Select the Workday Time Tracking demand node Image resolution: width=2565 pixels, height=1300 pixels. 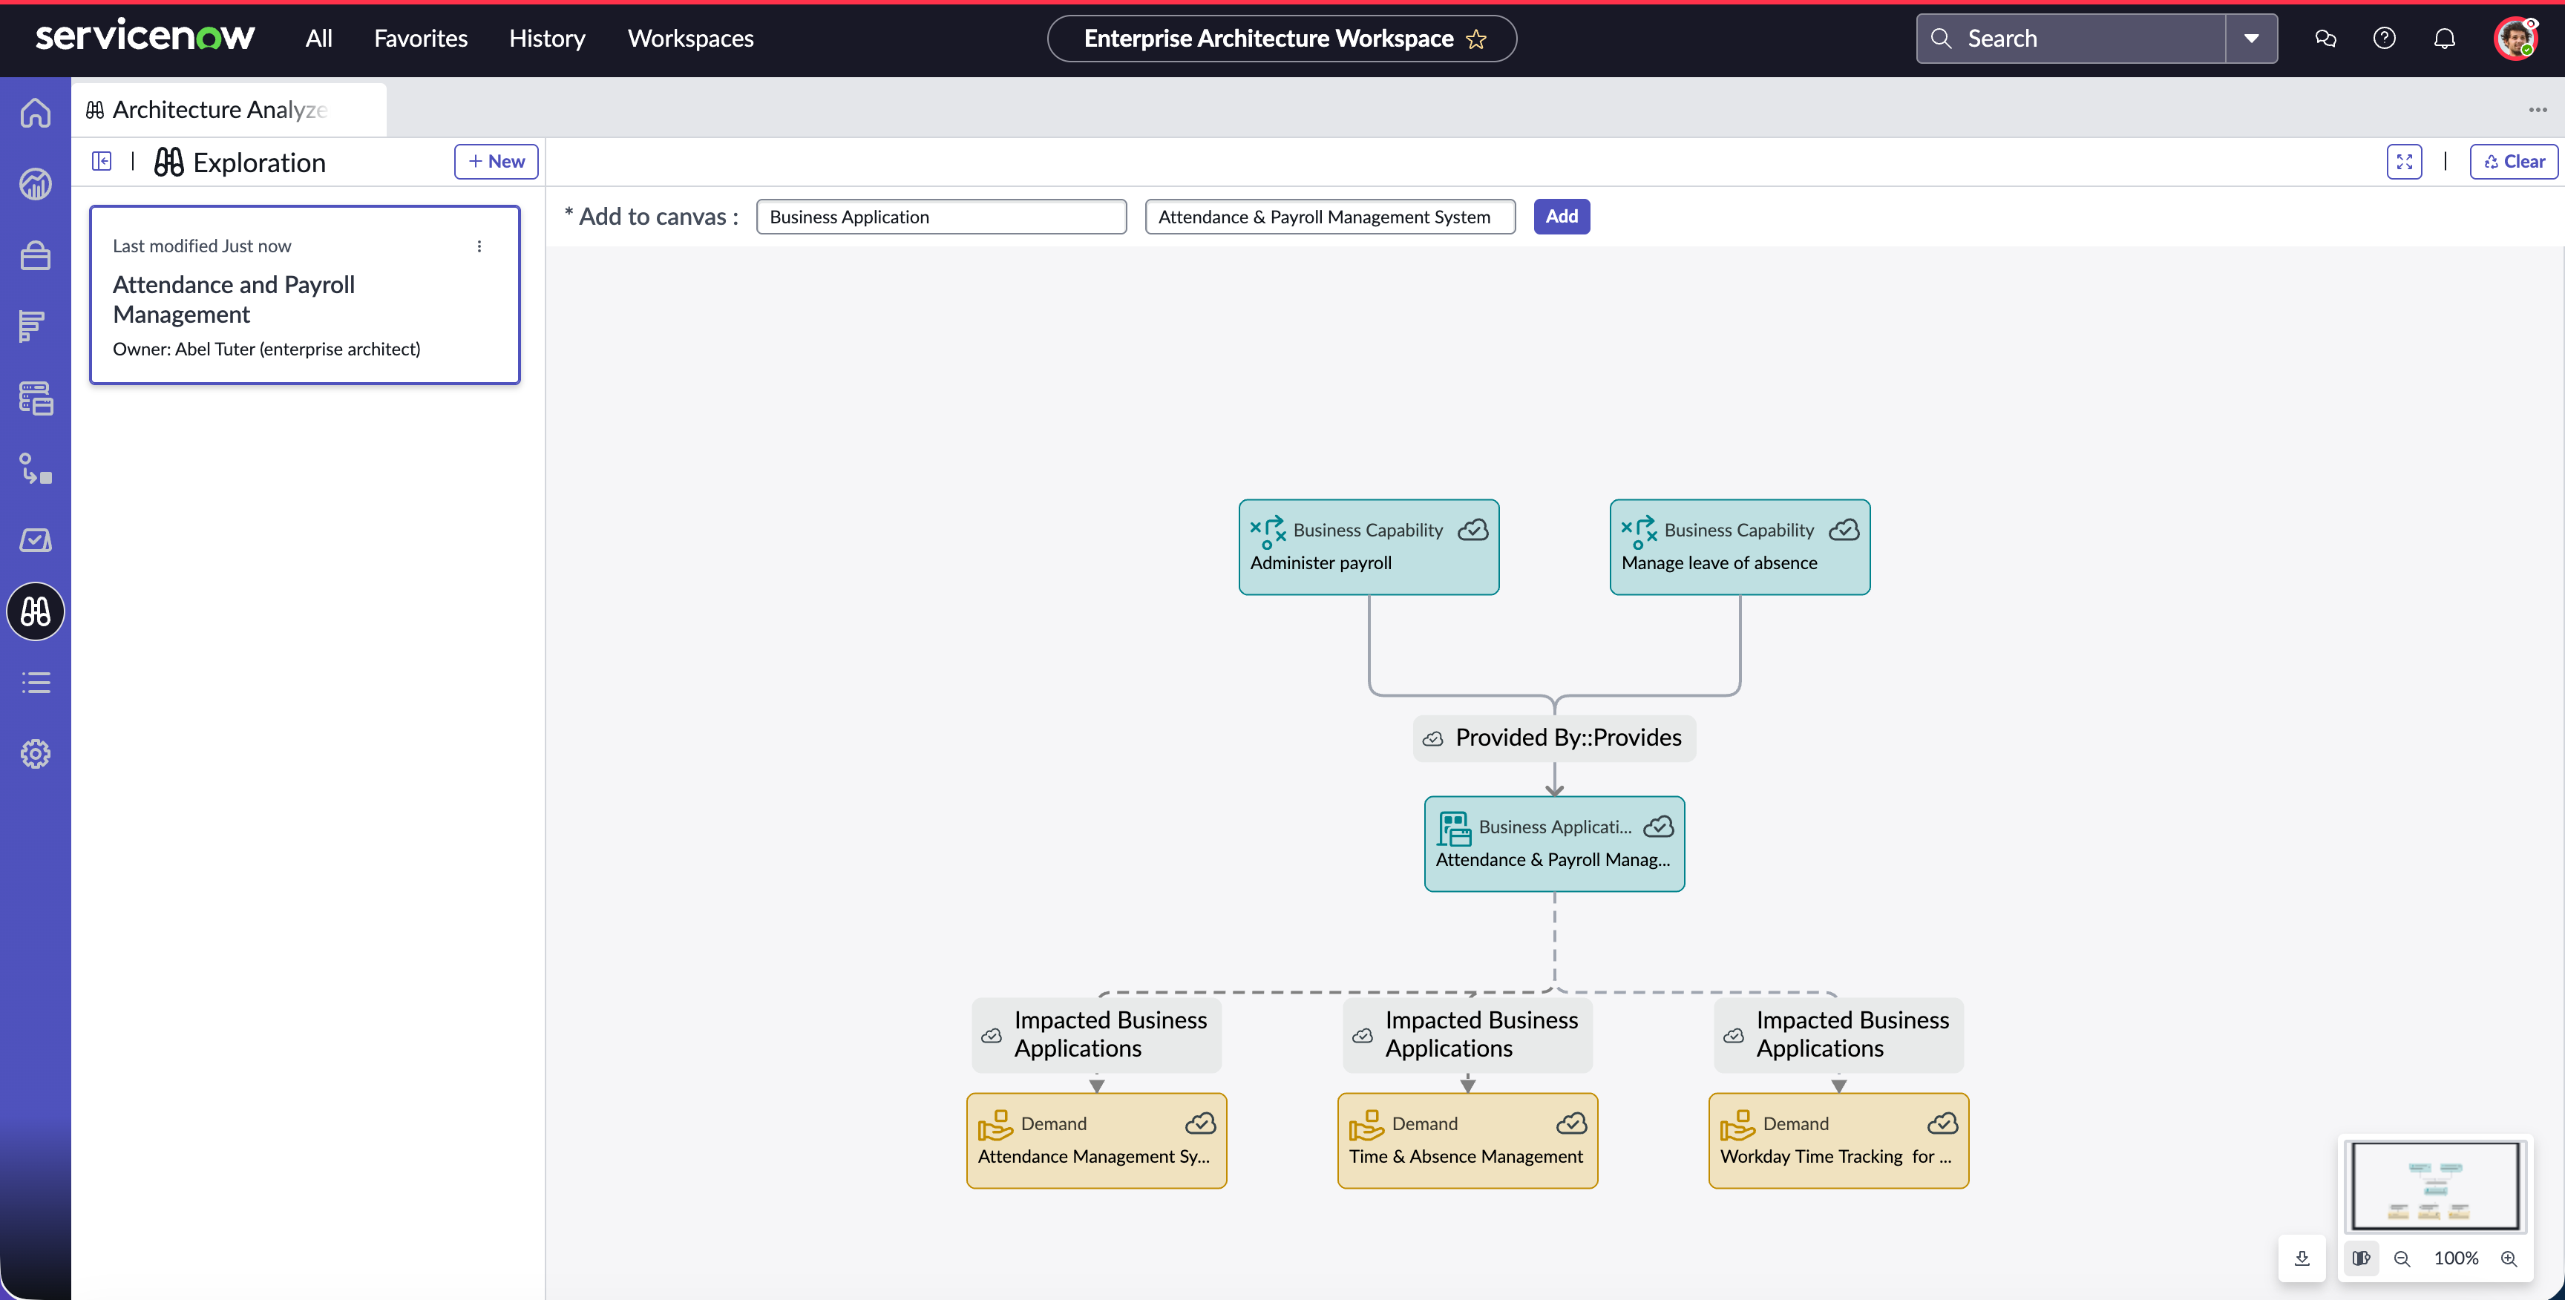[x=1839, y=1140]
